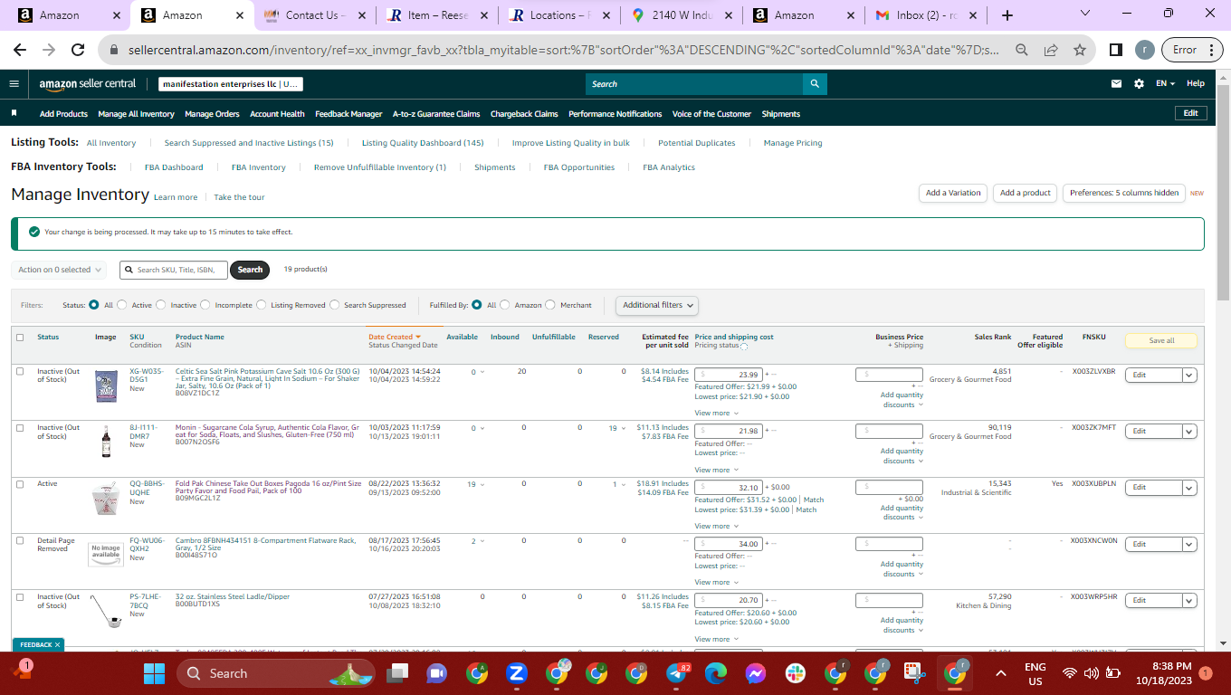Open Preferences: 5 columns hidden
This screenshot has width=1231, height=695.
(x=1124, y=193)
